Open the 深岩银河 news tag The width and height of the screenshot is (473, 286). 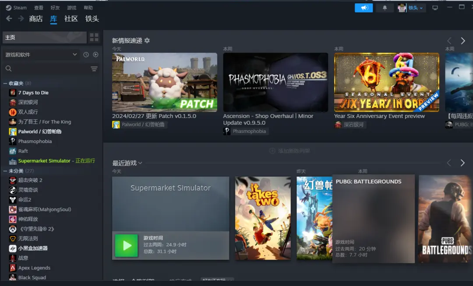tap(350, 125)
